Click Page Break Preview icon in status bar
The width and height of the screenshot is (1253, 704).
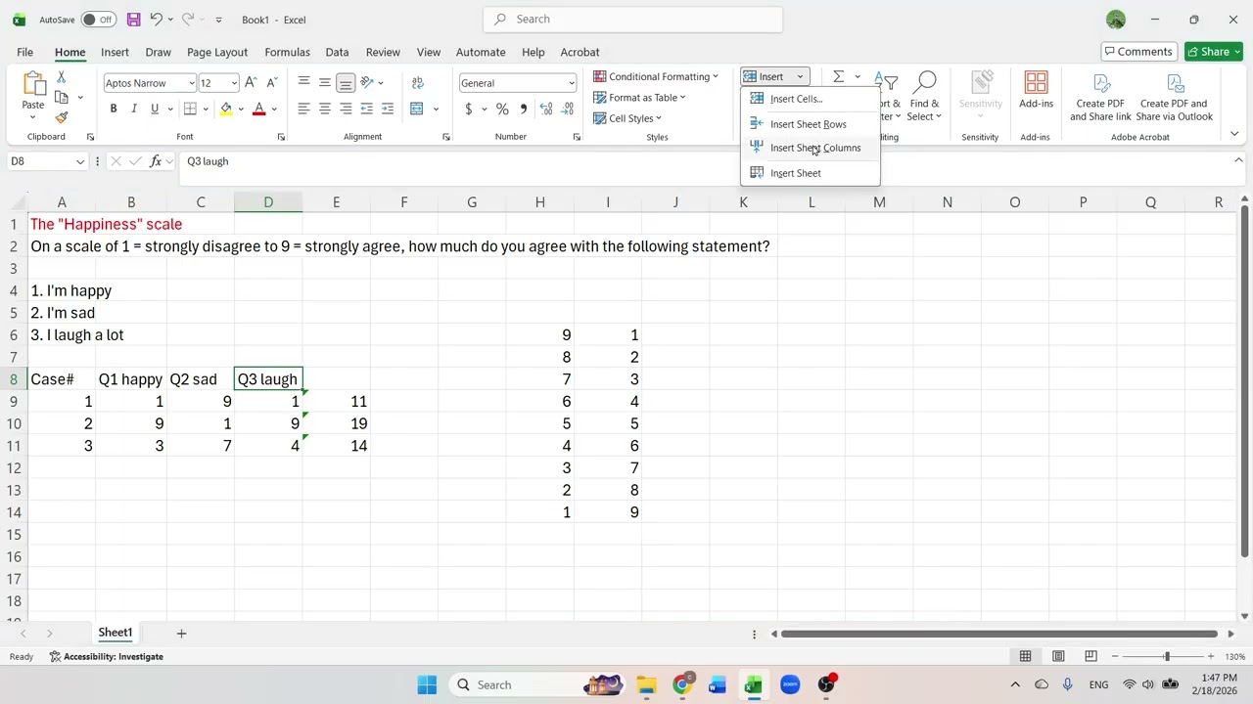coord(1091,656)
